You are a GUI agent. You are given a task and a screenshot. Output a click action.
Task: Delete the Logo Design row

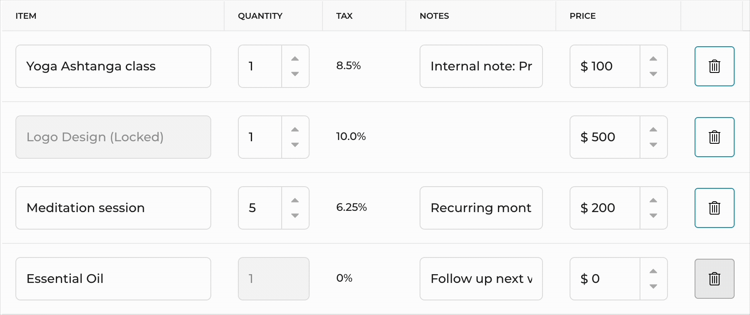point(714,137)
